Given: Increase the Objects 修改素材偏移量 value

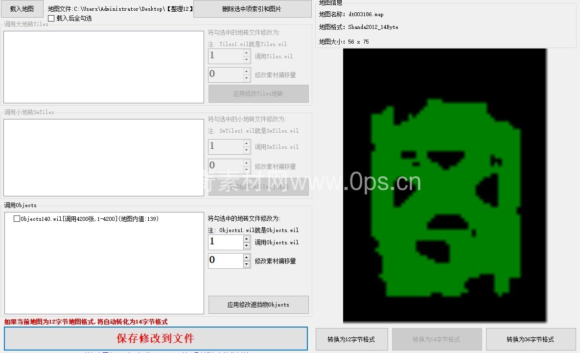Looking at the screenshot, I should (247, 257).
